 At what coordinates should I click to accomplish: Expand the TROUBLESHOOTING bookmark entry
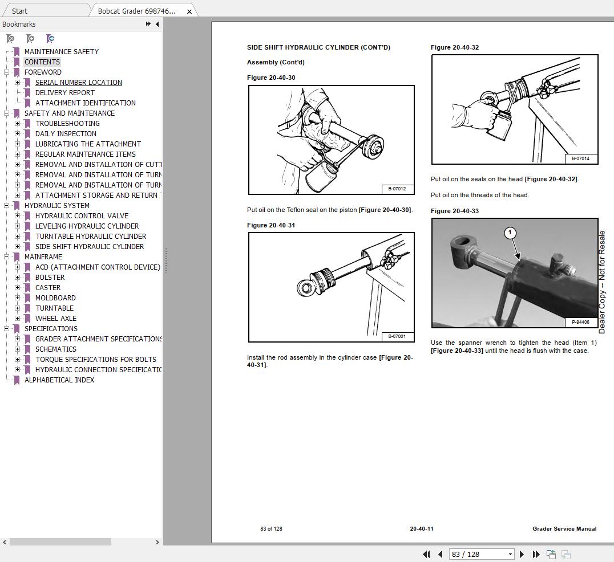point(19,123)
